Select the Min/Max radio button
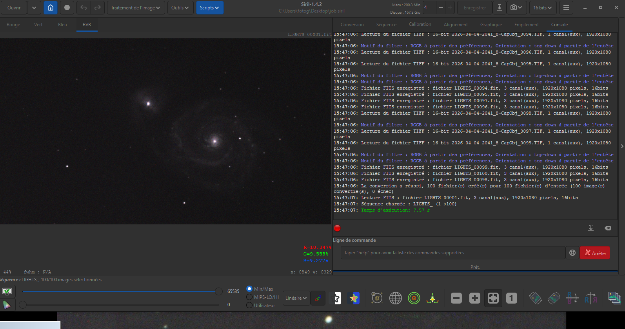This screenshot has height=329, width=625. coord(249,289)
